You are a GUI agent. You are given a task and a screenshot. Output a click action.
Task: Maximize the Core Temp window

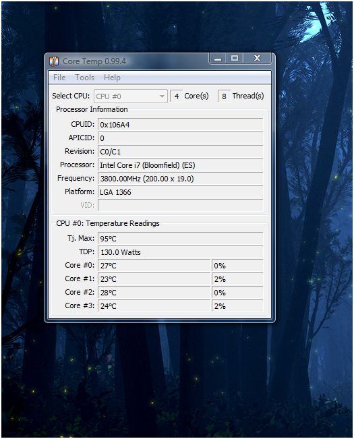235,58
